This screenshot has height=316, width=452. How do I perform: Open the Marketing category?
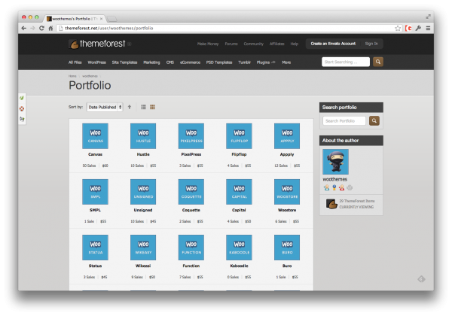tap(151, 62)
